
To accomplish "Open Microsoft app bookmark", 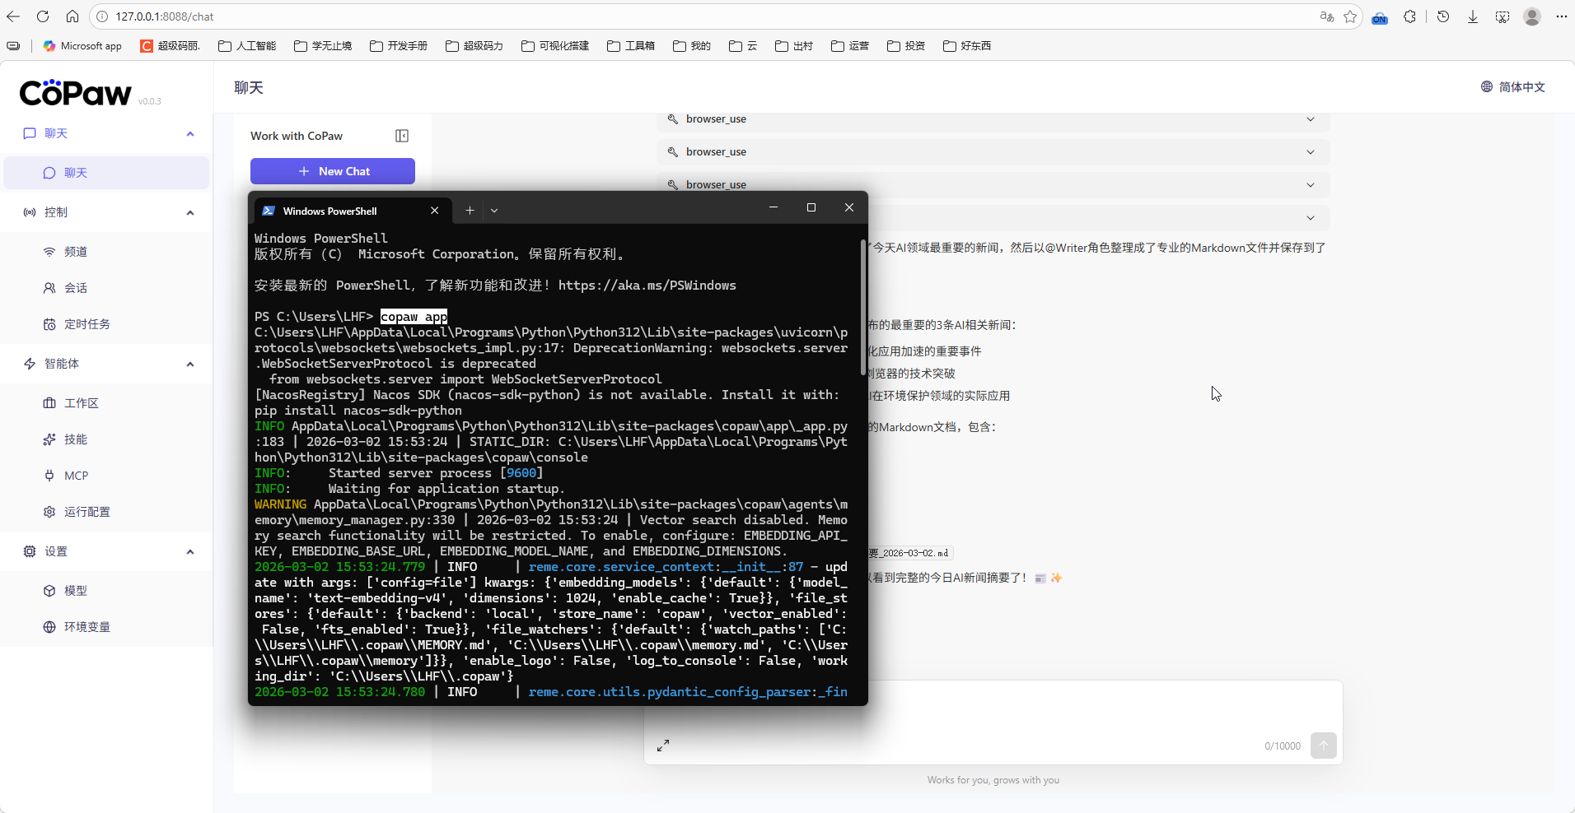I will (x=82, y=46).
